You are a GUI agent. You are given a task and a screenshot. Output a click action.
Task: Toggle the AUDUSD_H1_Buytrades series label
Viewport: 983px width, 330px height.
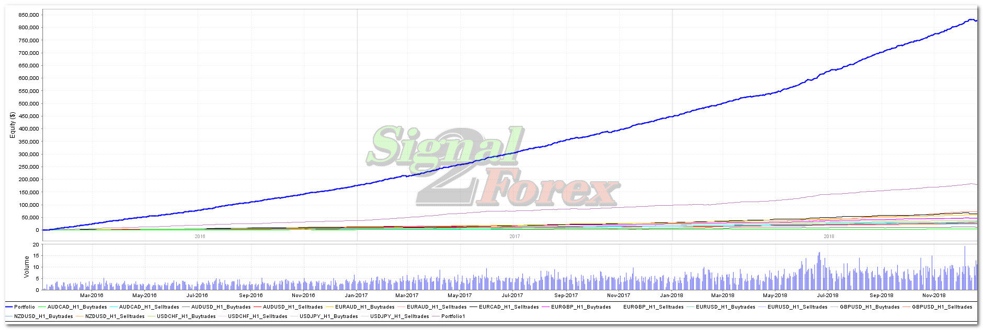[x=221, y=307]
